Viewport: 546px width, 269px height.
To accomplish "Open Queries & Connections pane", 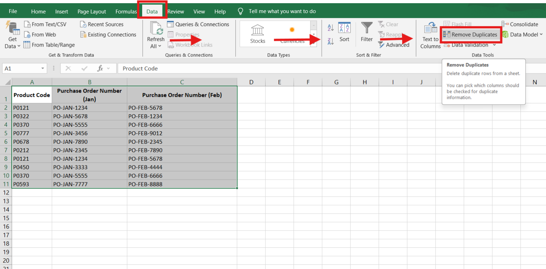I will click(198, 24).
